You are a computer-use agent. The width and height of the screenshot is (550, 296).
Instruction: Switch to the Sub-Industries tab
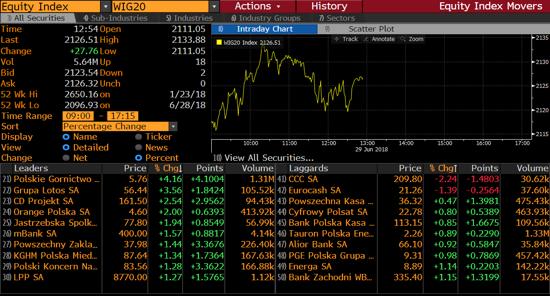(116, 18)
